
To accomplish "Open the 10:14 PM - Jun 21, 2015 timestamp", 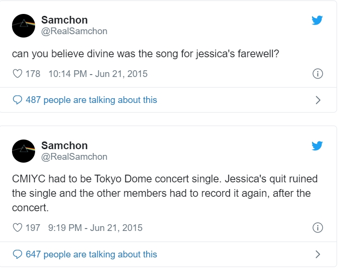I will [98, 74].
